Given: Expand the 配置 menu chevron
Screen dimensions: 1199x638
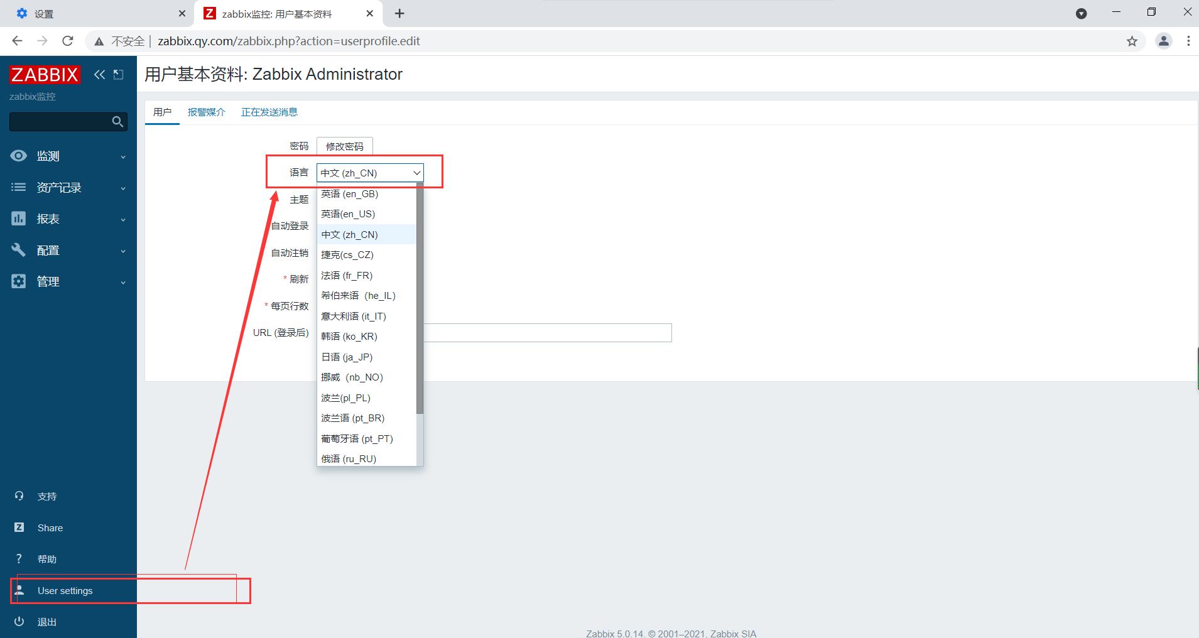Looking at the screenshot, I should [x=123, y=251].
